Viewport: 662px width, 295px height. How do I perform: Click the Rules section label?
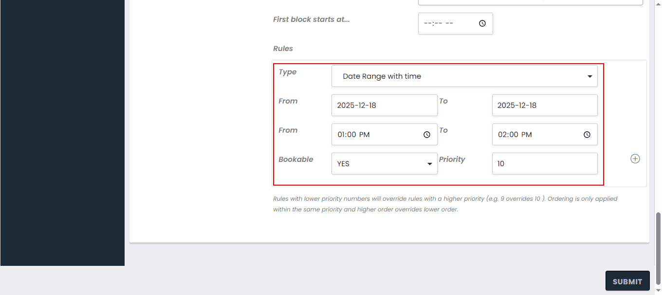[x=283, y=49]
